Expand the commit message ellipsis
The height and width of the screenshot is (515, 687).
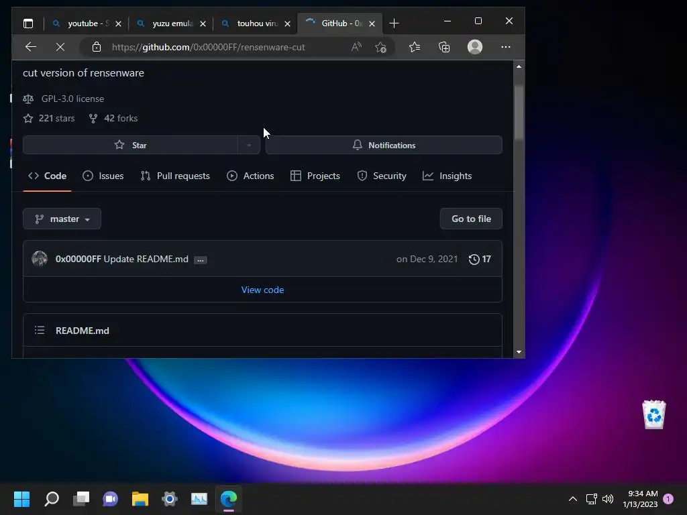click(200, 260)
